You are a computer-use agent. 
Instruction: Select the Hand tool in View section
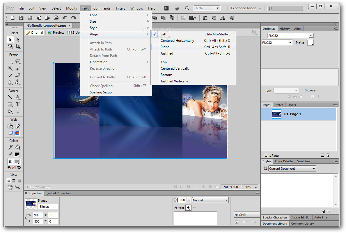coord(10,187)
